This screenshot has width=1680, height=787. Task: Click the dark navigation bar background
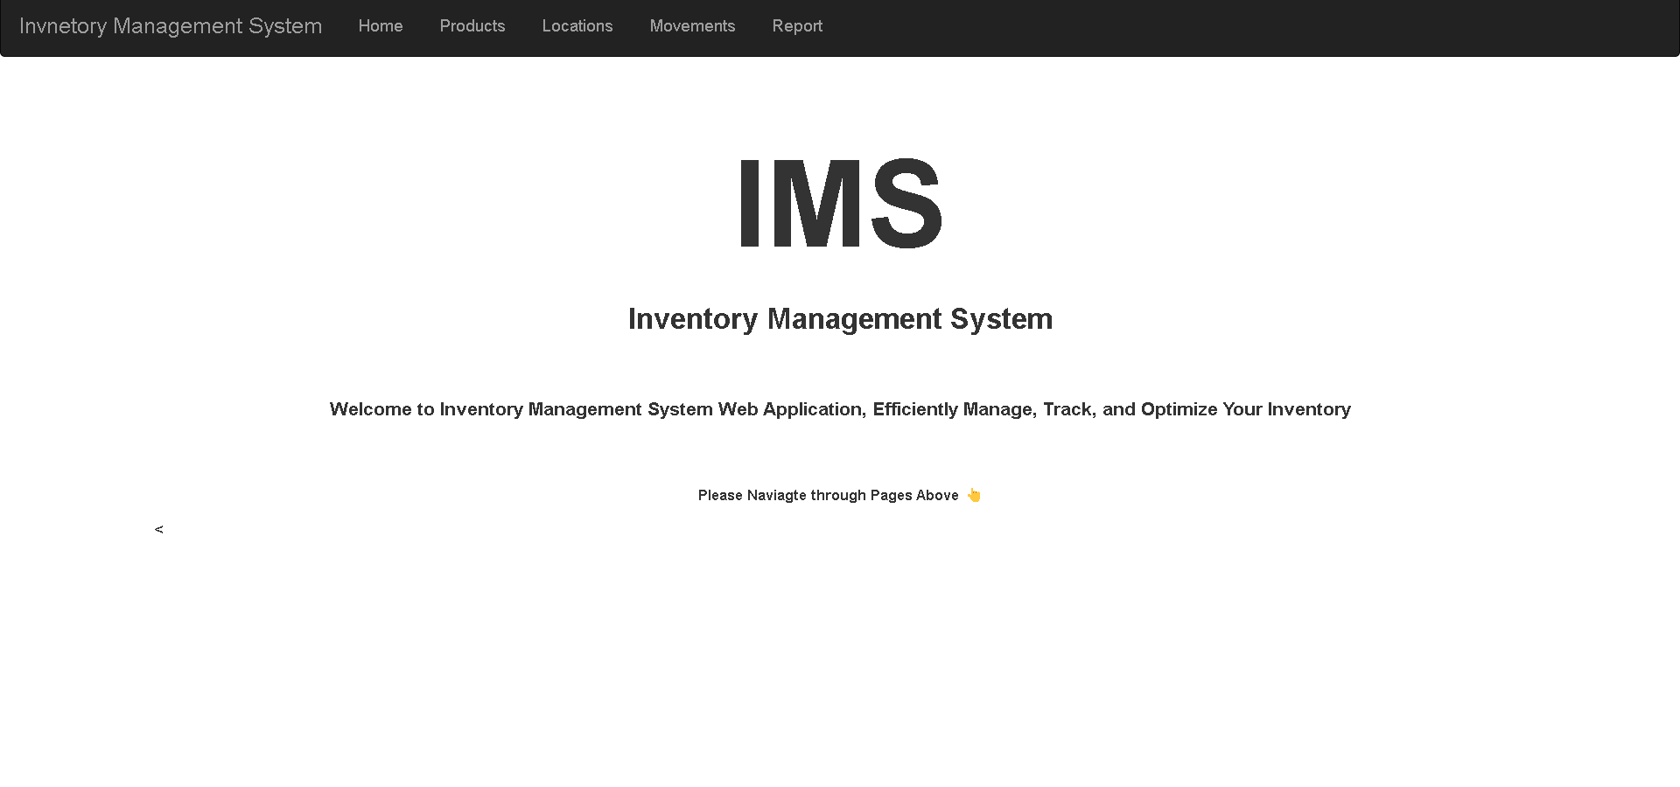1225,26
